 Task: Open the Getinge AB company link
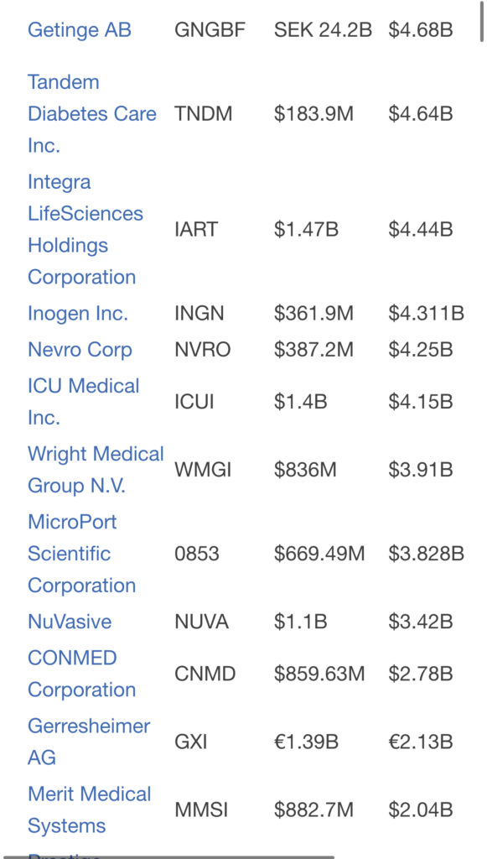(80, 29)
